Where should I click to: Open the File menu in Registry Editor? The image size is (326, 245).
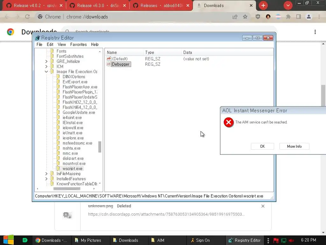[39, 44]
